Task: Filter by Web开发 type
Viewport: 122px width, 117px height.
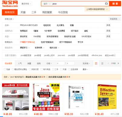Action: pyautogui.click(x=37, y=36)
